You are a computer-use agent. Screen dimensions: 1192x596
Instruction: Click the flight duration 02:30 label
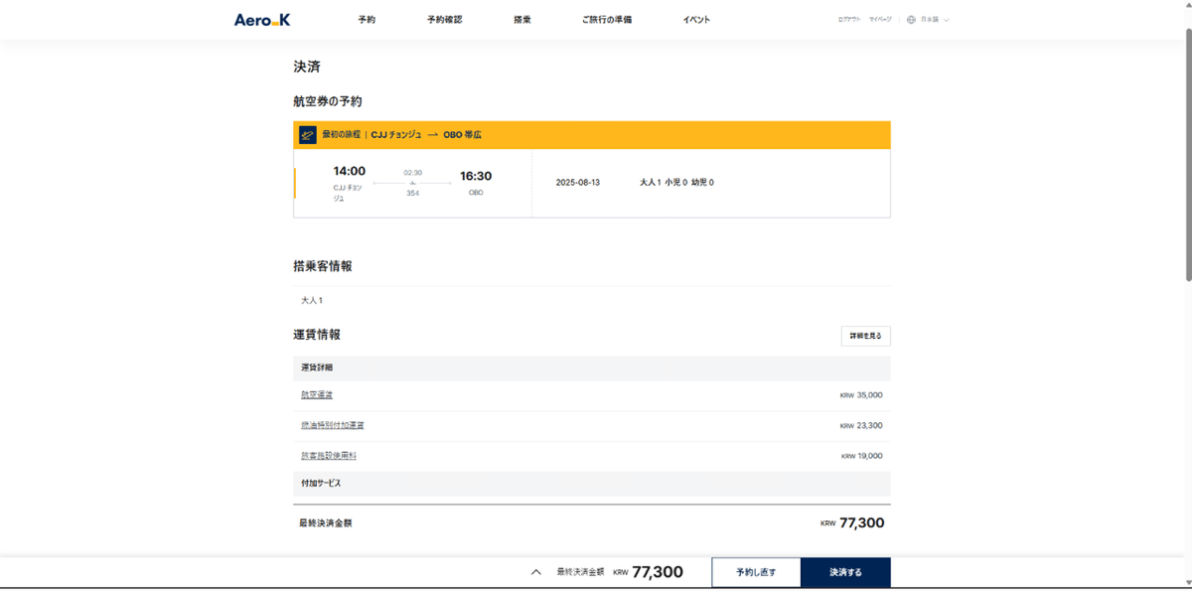point(412,173)
